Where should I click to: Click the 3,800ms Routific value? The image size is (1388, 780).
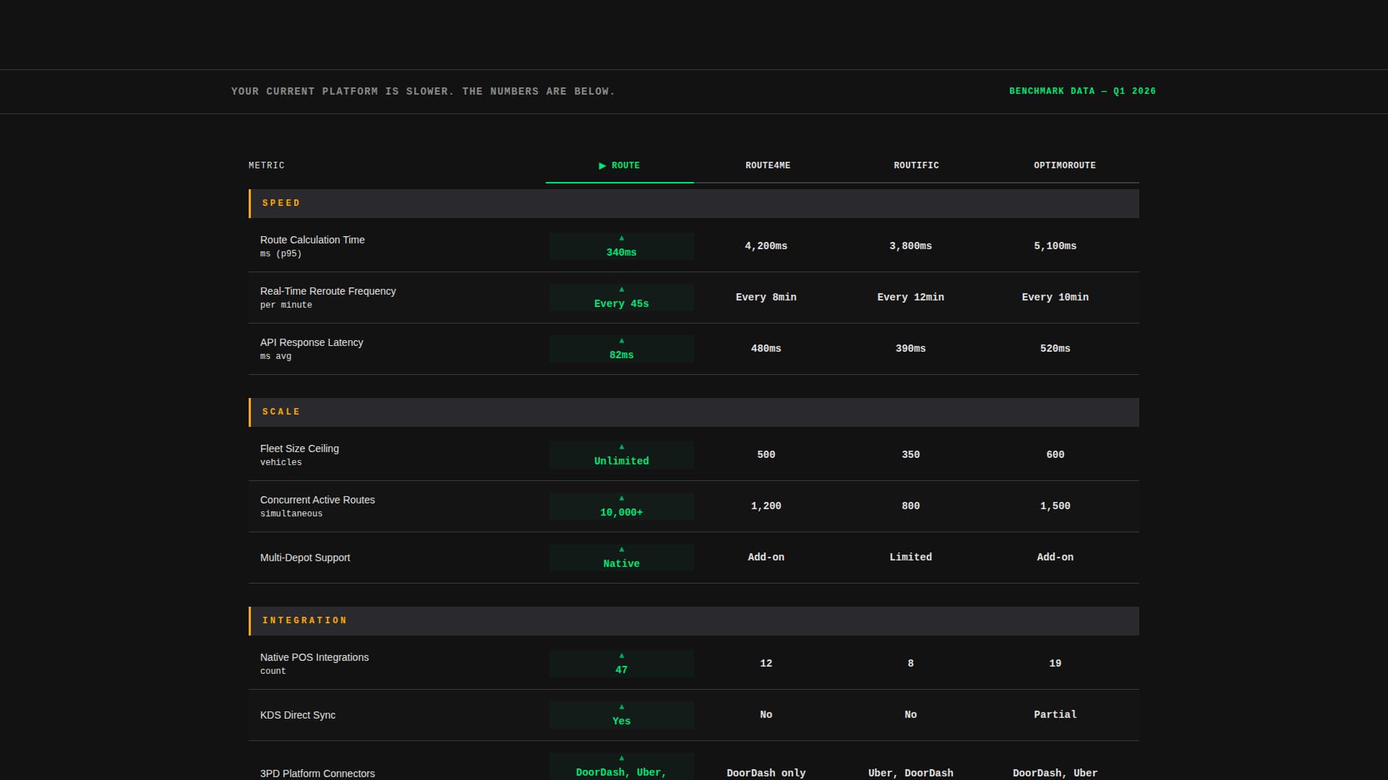pos(911,246)
